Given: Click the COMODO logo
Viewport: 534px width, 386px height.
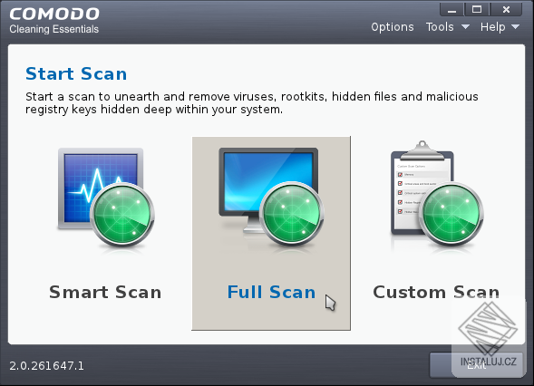Looking at the screenshot, I should [54, 14].
